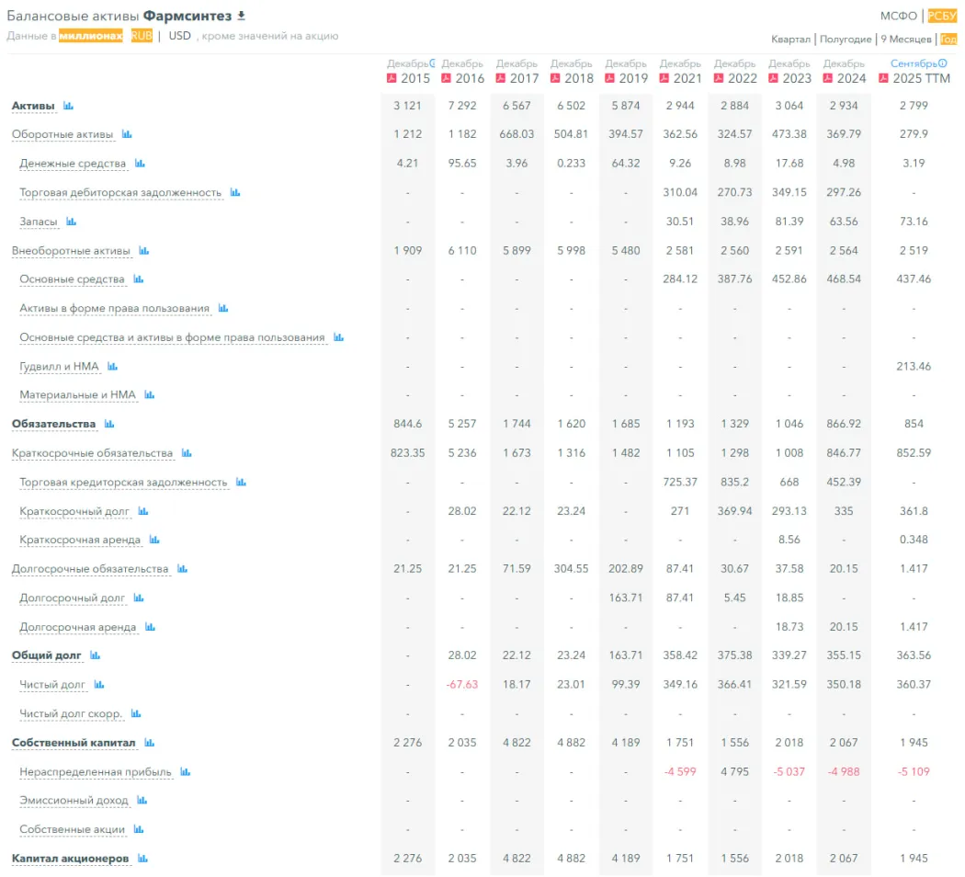Image resolution: width=965 pixels, height=877 pixels.
Task: Select the РСБУ reporting standard
Action: 941,16
